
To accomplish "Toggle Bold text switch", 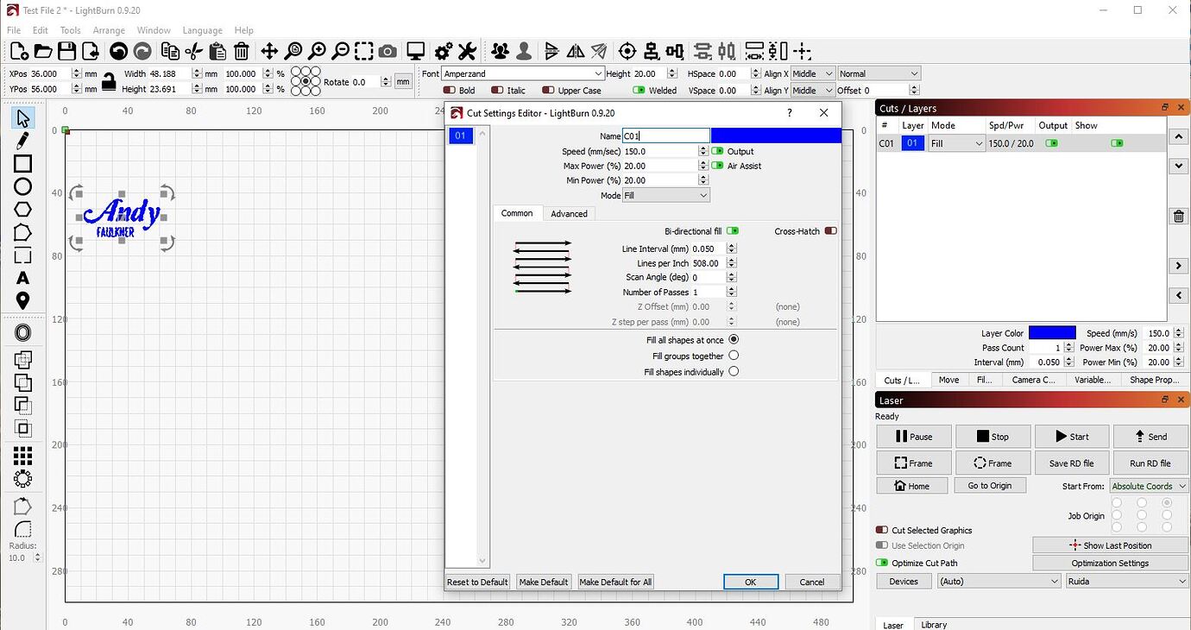I will 449,90.
